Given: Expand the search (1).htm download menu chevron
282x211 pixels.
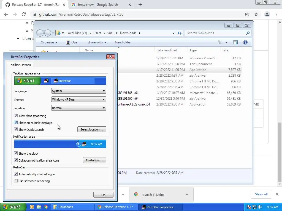Looking at the screenshot, I should (187, 195).
